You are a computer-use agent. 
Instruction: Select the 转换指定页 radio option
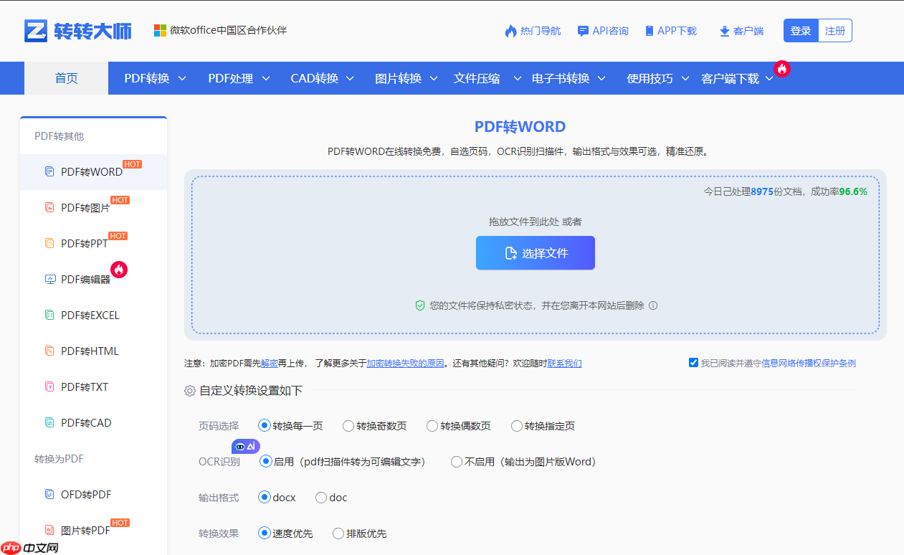[x=517, y=426]
